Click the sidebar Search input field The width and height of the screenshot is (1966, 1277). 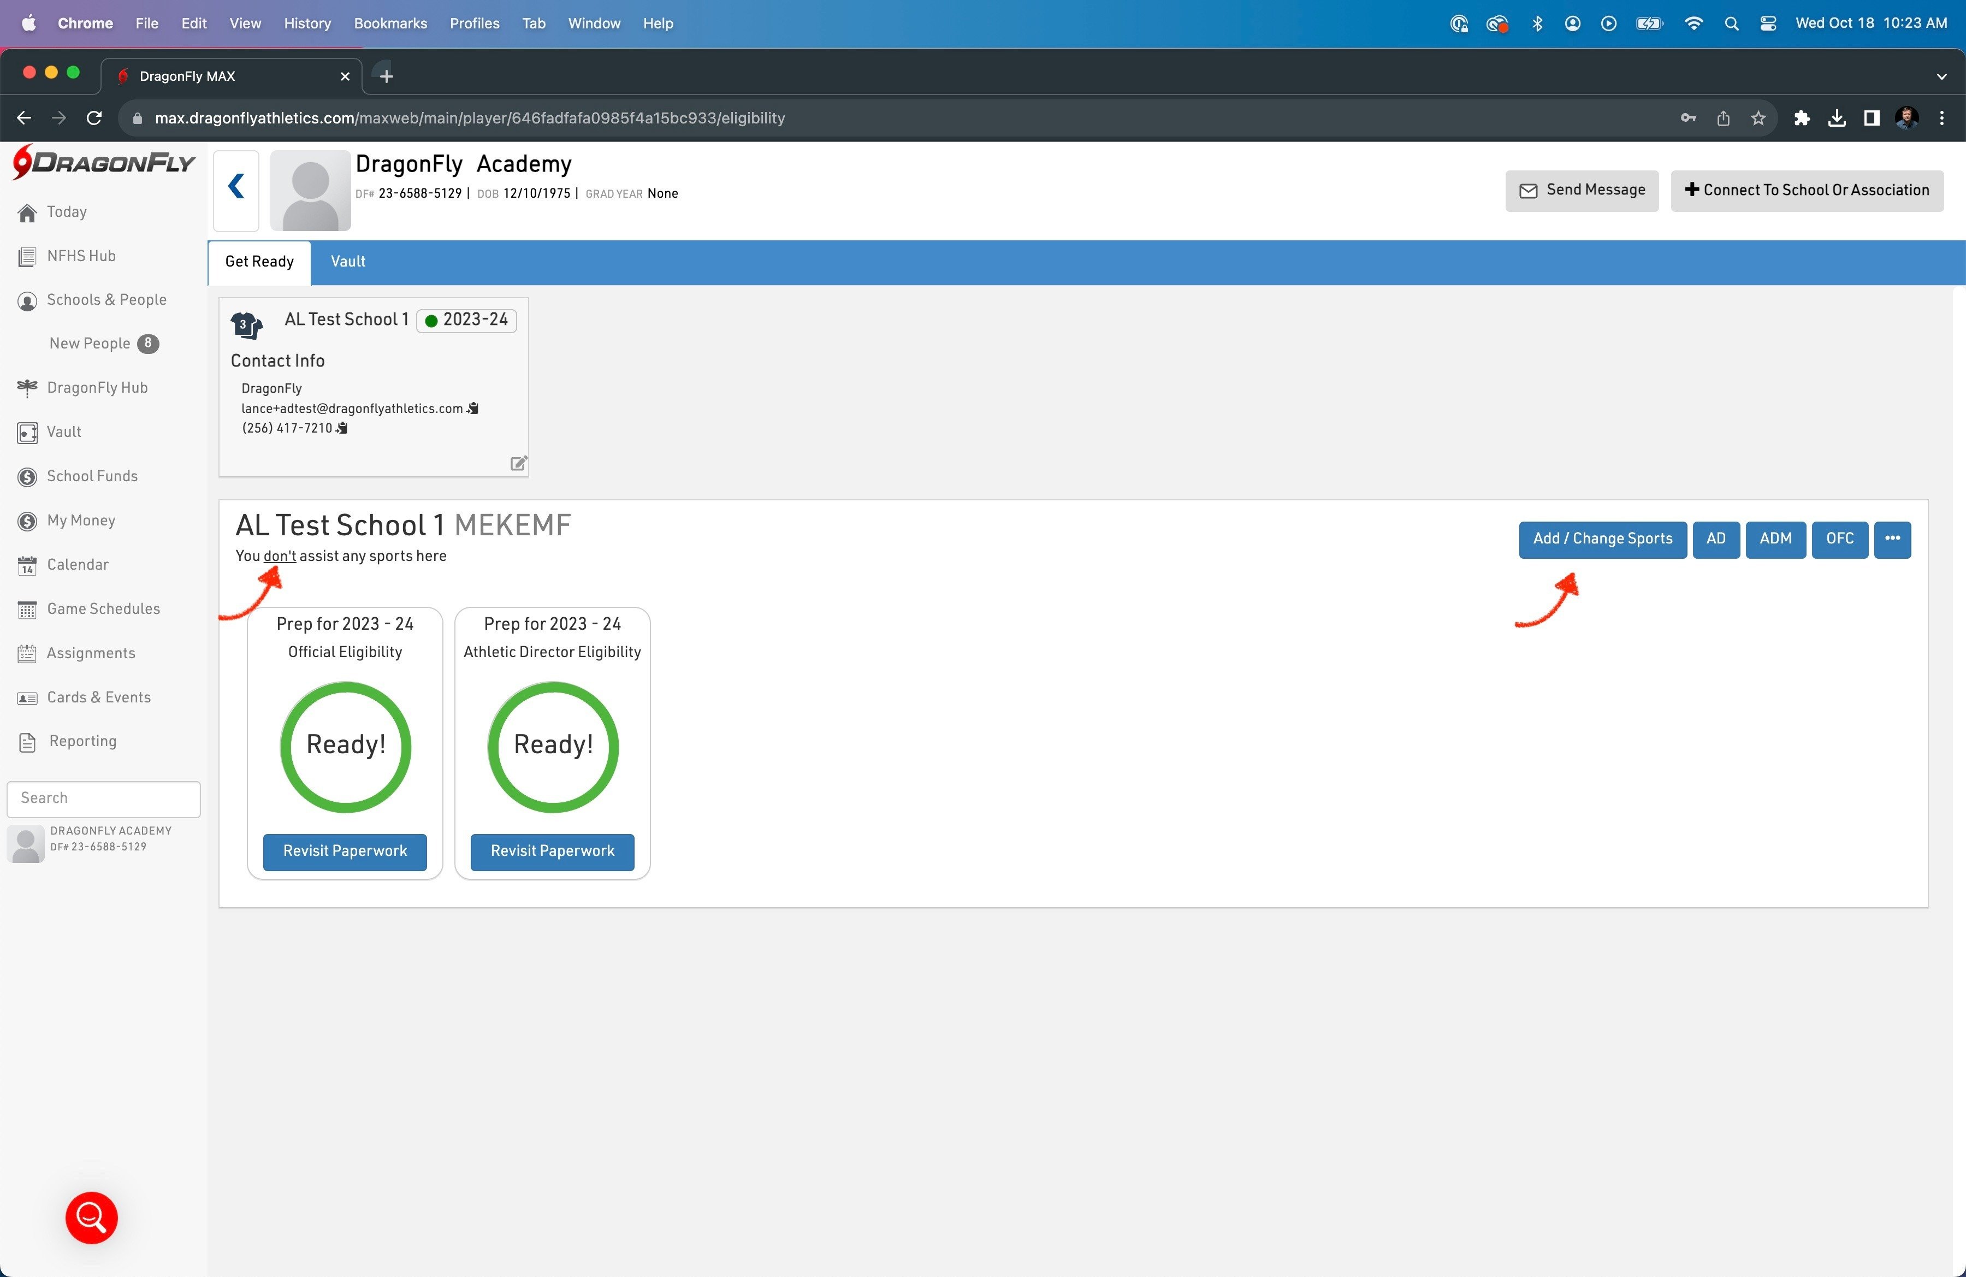point(103,799)
